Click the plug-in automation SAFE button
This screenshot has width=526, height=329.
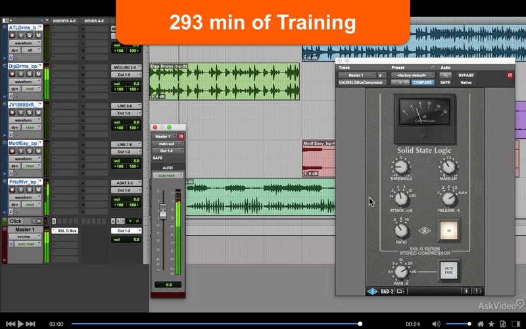(x=445, y=83)
